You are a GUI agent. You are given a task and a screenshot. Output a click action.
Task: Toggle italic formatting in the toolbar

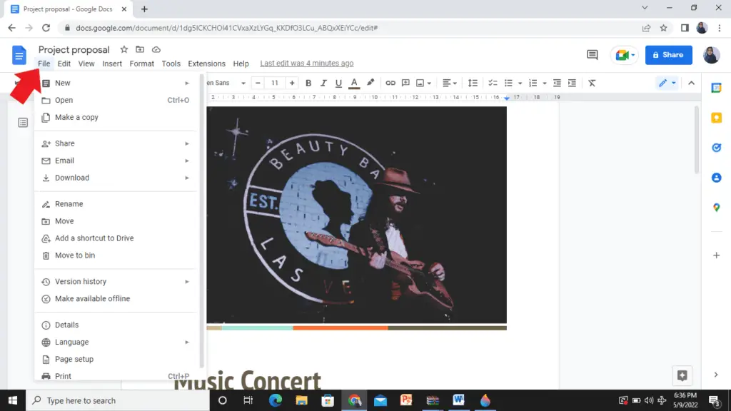point(323,83)
